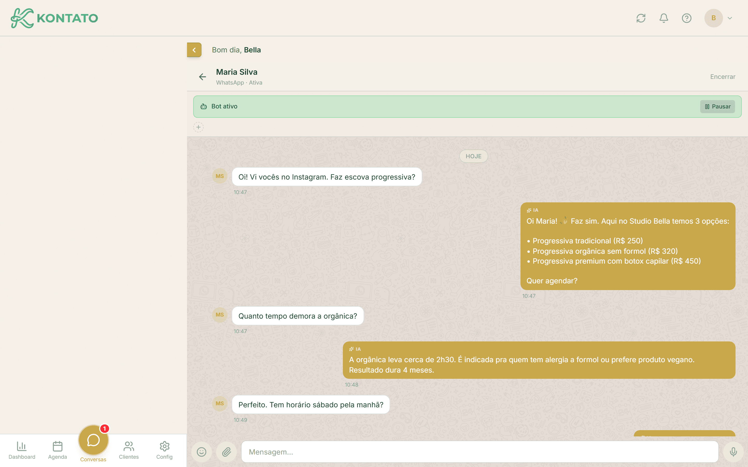Click the 'Bot ativo' label
Viewport: 748px width, 467px height.
(x=224, y=106)
